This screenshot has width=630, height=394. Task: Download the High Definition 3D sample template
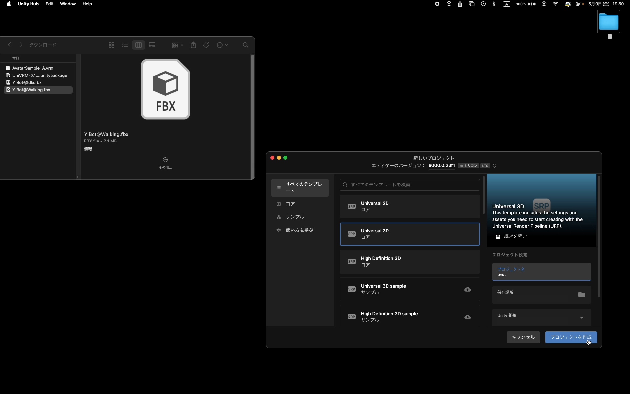[x=468, y=317]
